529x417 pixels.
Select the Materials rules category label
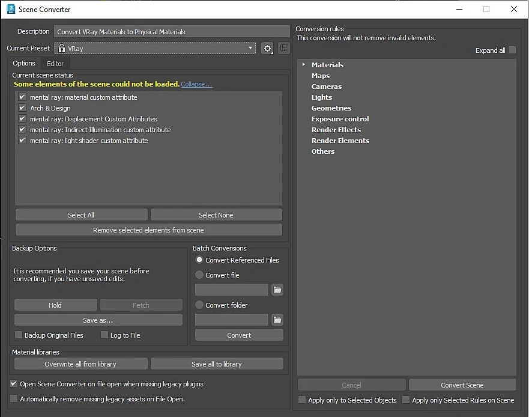pos(328,65)
